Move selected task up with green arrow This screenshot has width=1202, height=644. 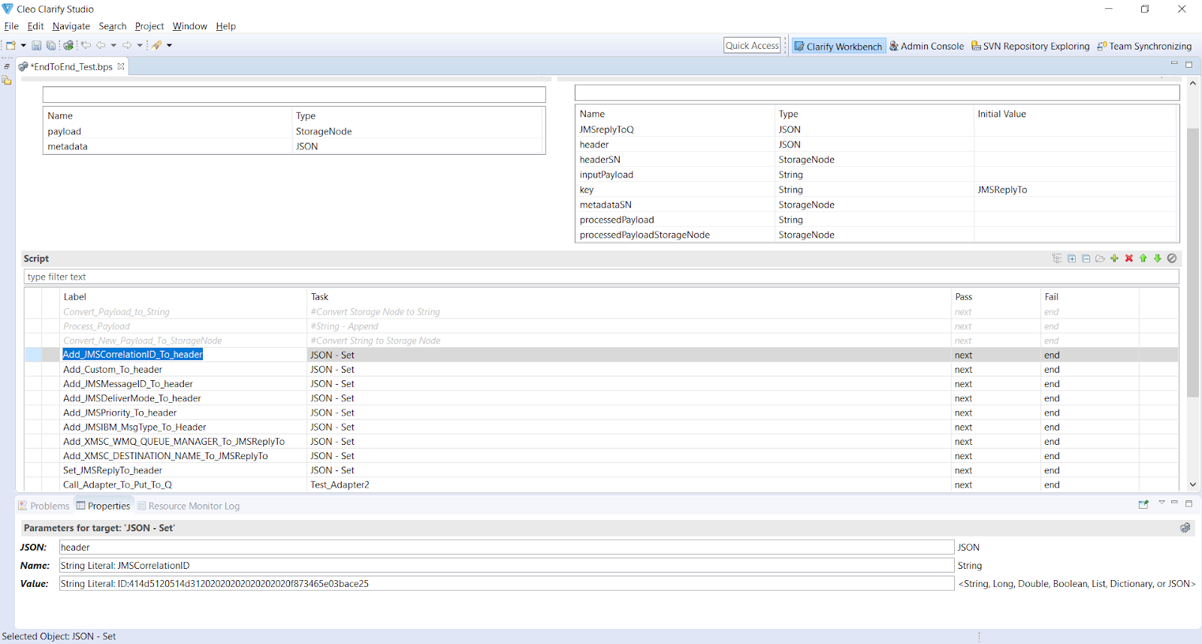pos(1143,259)
